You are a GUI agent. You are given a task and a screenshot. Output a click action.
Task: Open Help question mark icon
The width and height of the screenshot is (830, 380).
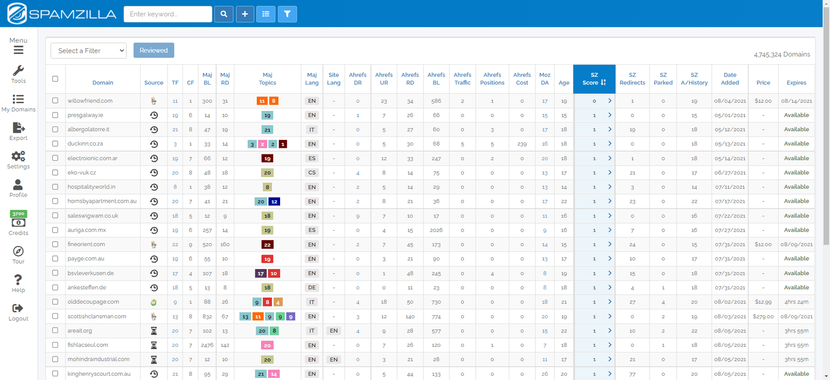[18, 279]
